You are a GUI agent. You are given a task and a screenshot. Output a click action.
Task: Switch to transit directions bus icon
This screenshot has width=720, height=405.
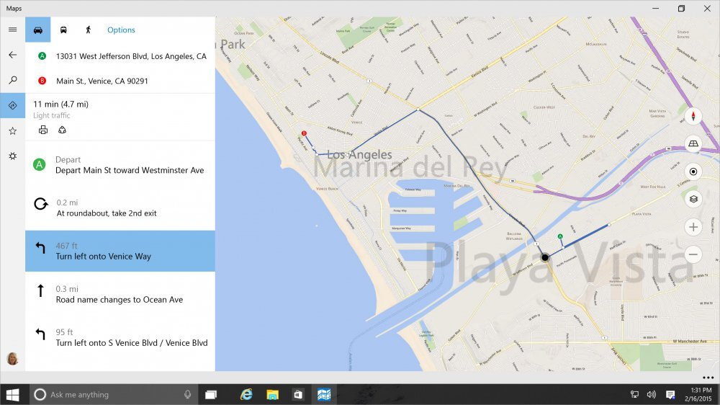point(63,30)
